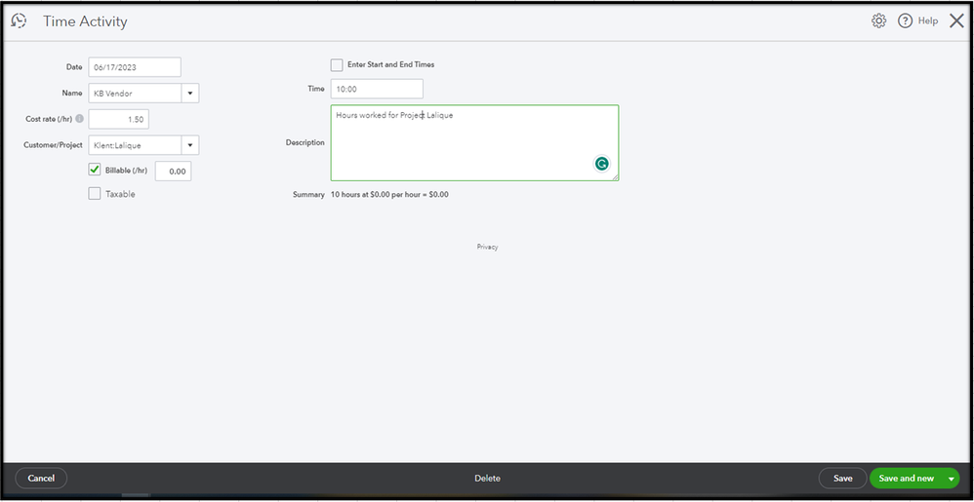Expand the Name dropdown arrow
The image size is (974, 502).
click(x=190, y=94)
